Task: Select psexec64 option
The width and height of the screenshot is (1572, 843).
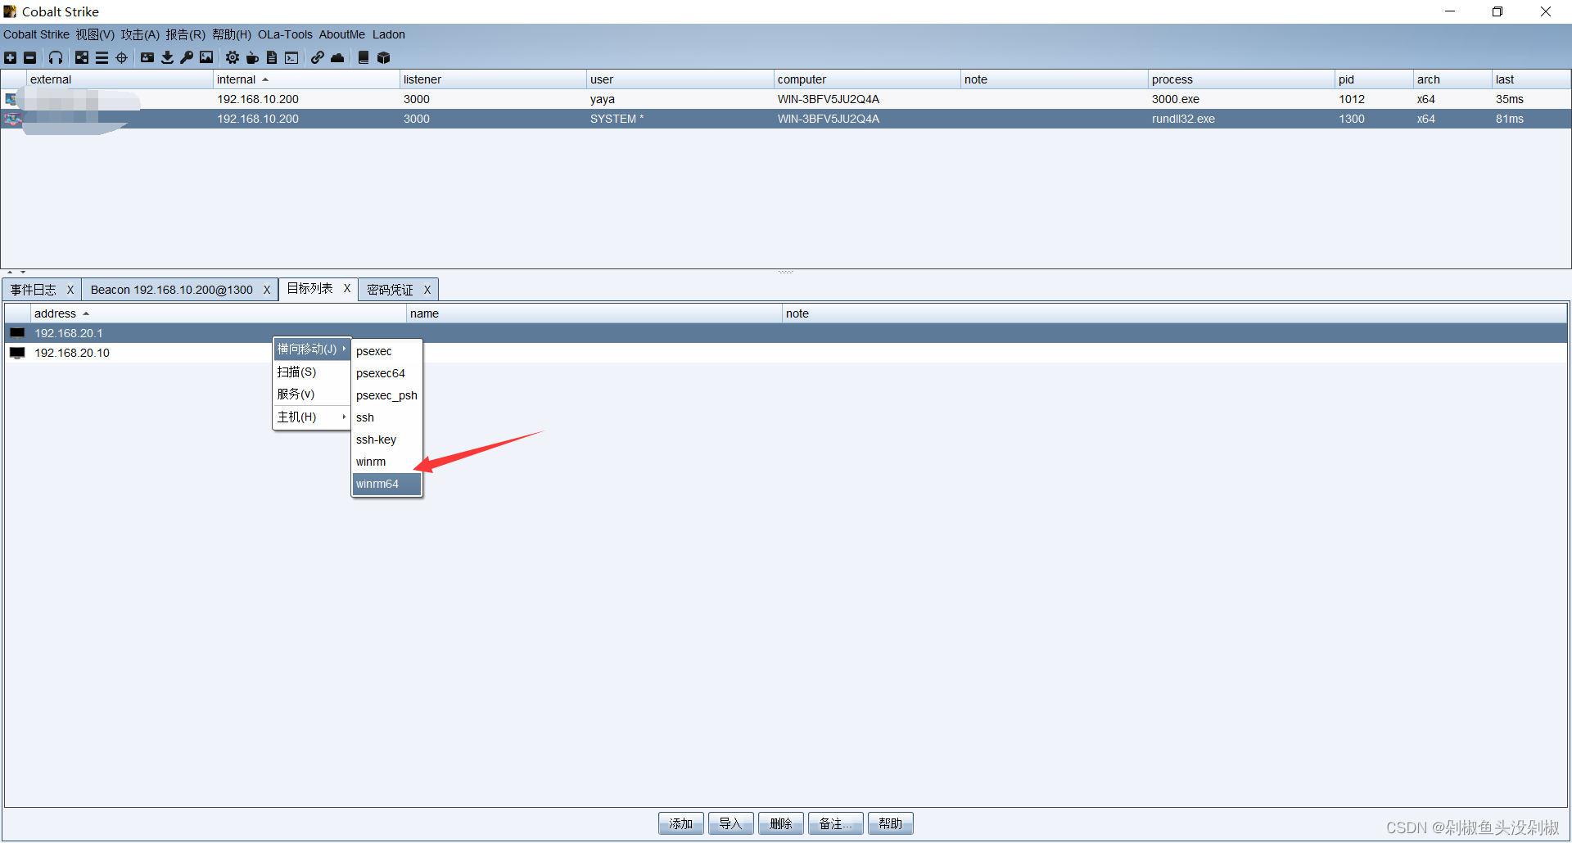Action: tap(386, 373)
